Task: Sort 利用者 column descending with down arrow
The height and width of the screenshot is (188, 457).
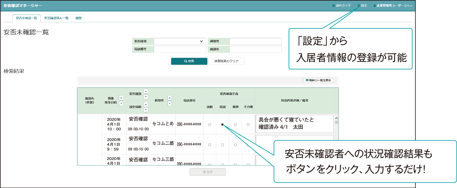Action: click(170, 103)
